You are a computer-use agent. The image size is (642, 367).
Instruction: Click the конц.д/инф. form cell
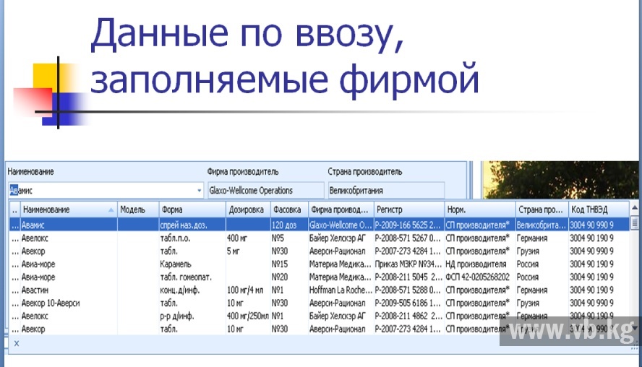[192, 290]
